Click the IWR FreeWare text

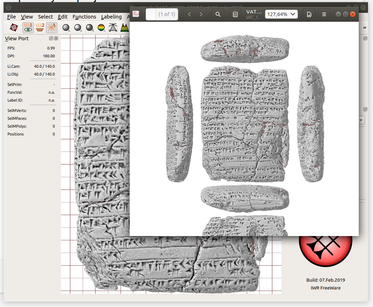[x=326, y=288]
